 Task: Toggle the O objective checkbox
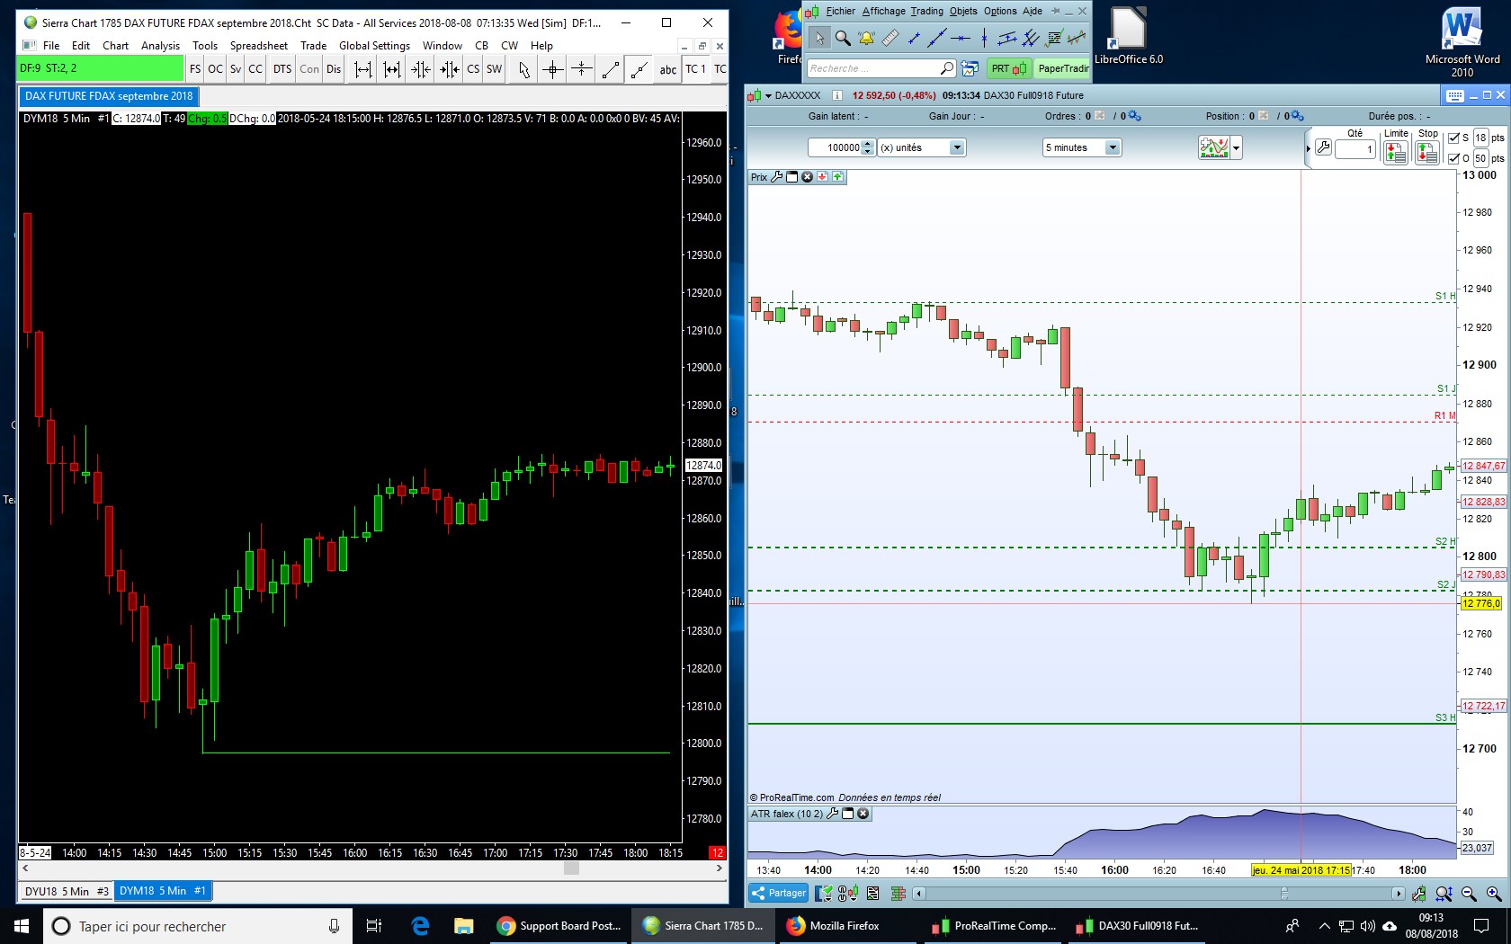coord(1454,158)
